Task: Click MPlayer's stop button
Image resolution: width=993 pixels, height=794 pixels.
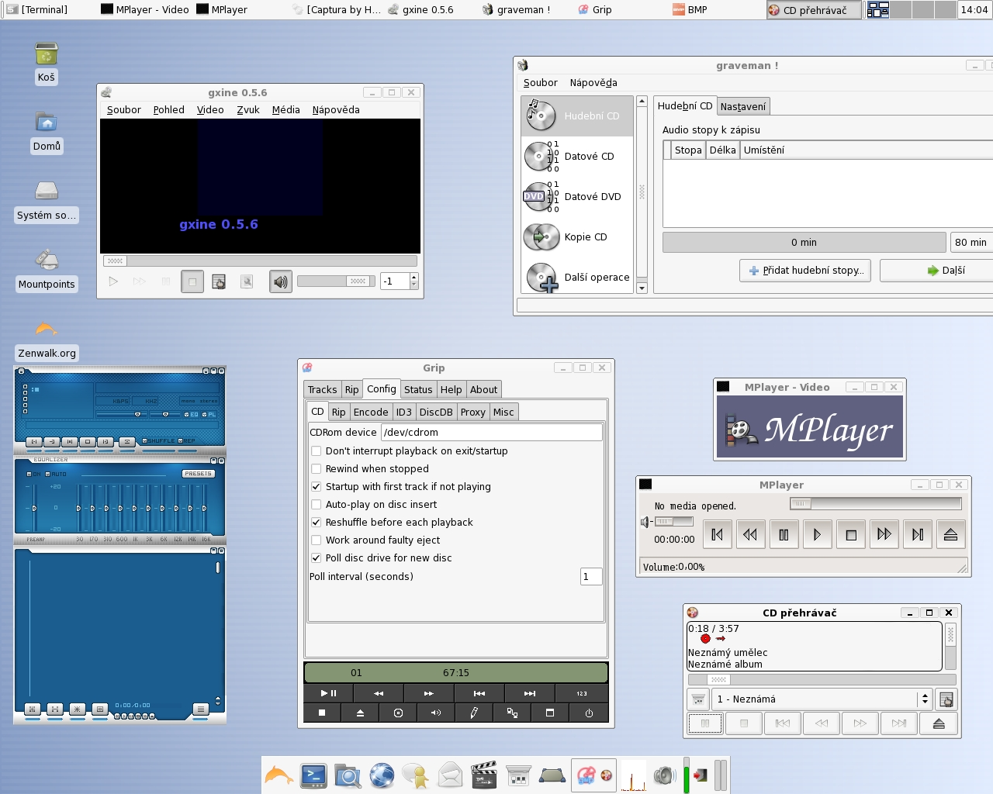Action: (850, 534)
